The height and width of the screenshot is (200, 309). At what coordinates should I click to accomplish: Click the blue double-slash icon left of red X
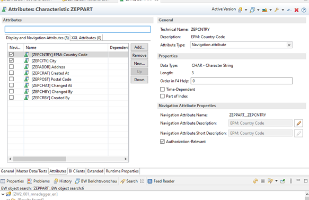coord(289,10)
